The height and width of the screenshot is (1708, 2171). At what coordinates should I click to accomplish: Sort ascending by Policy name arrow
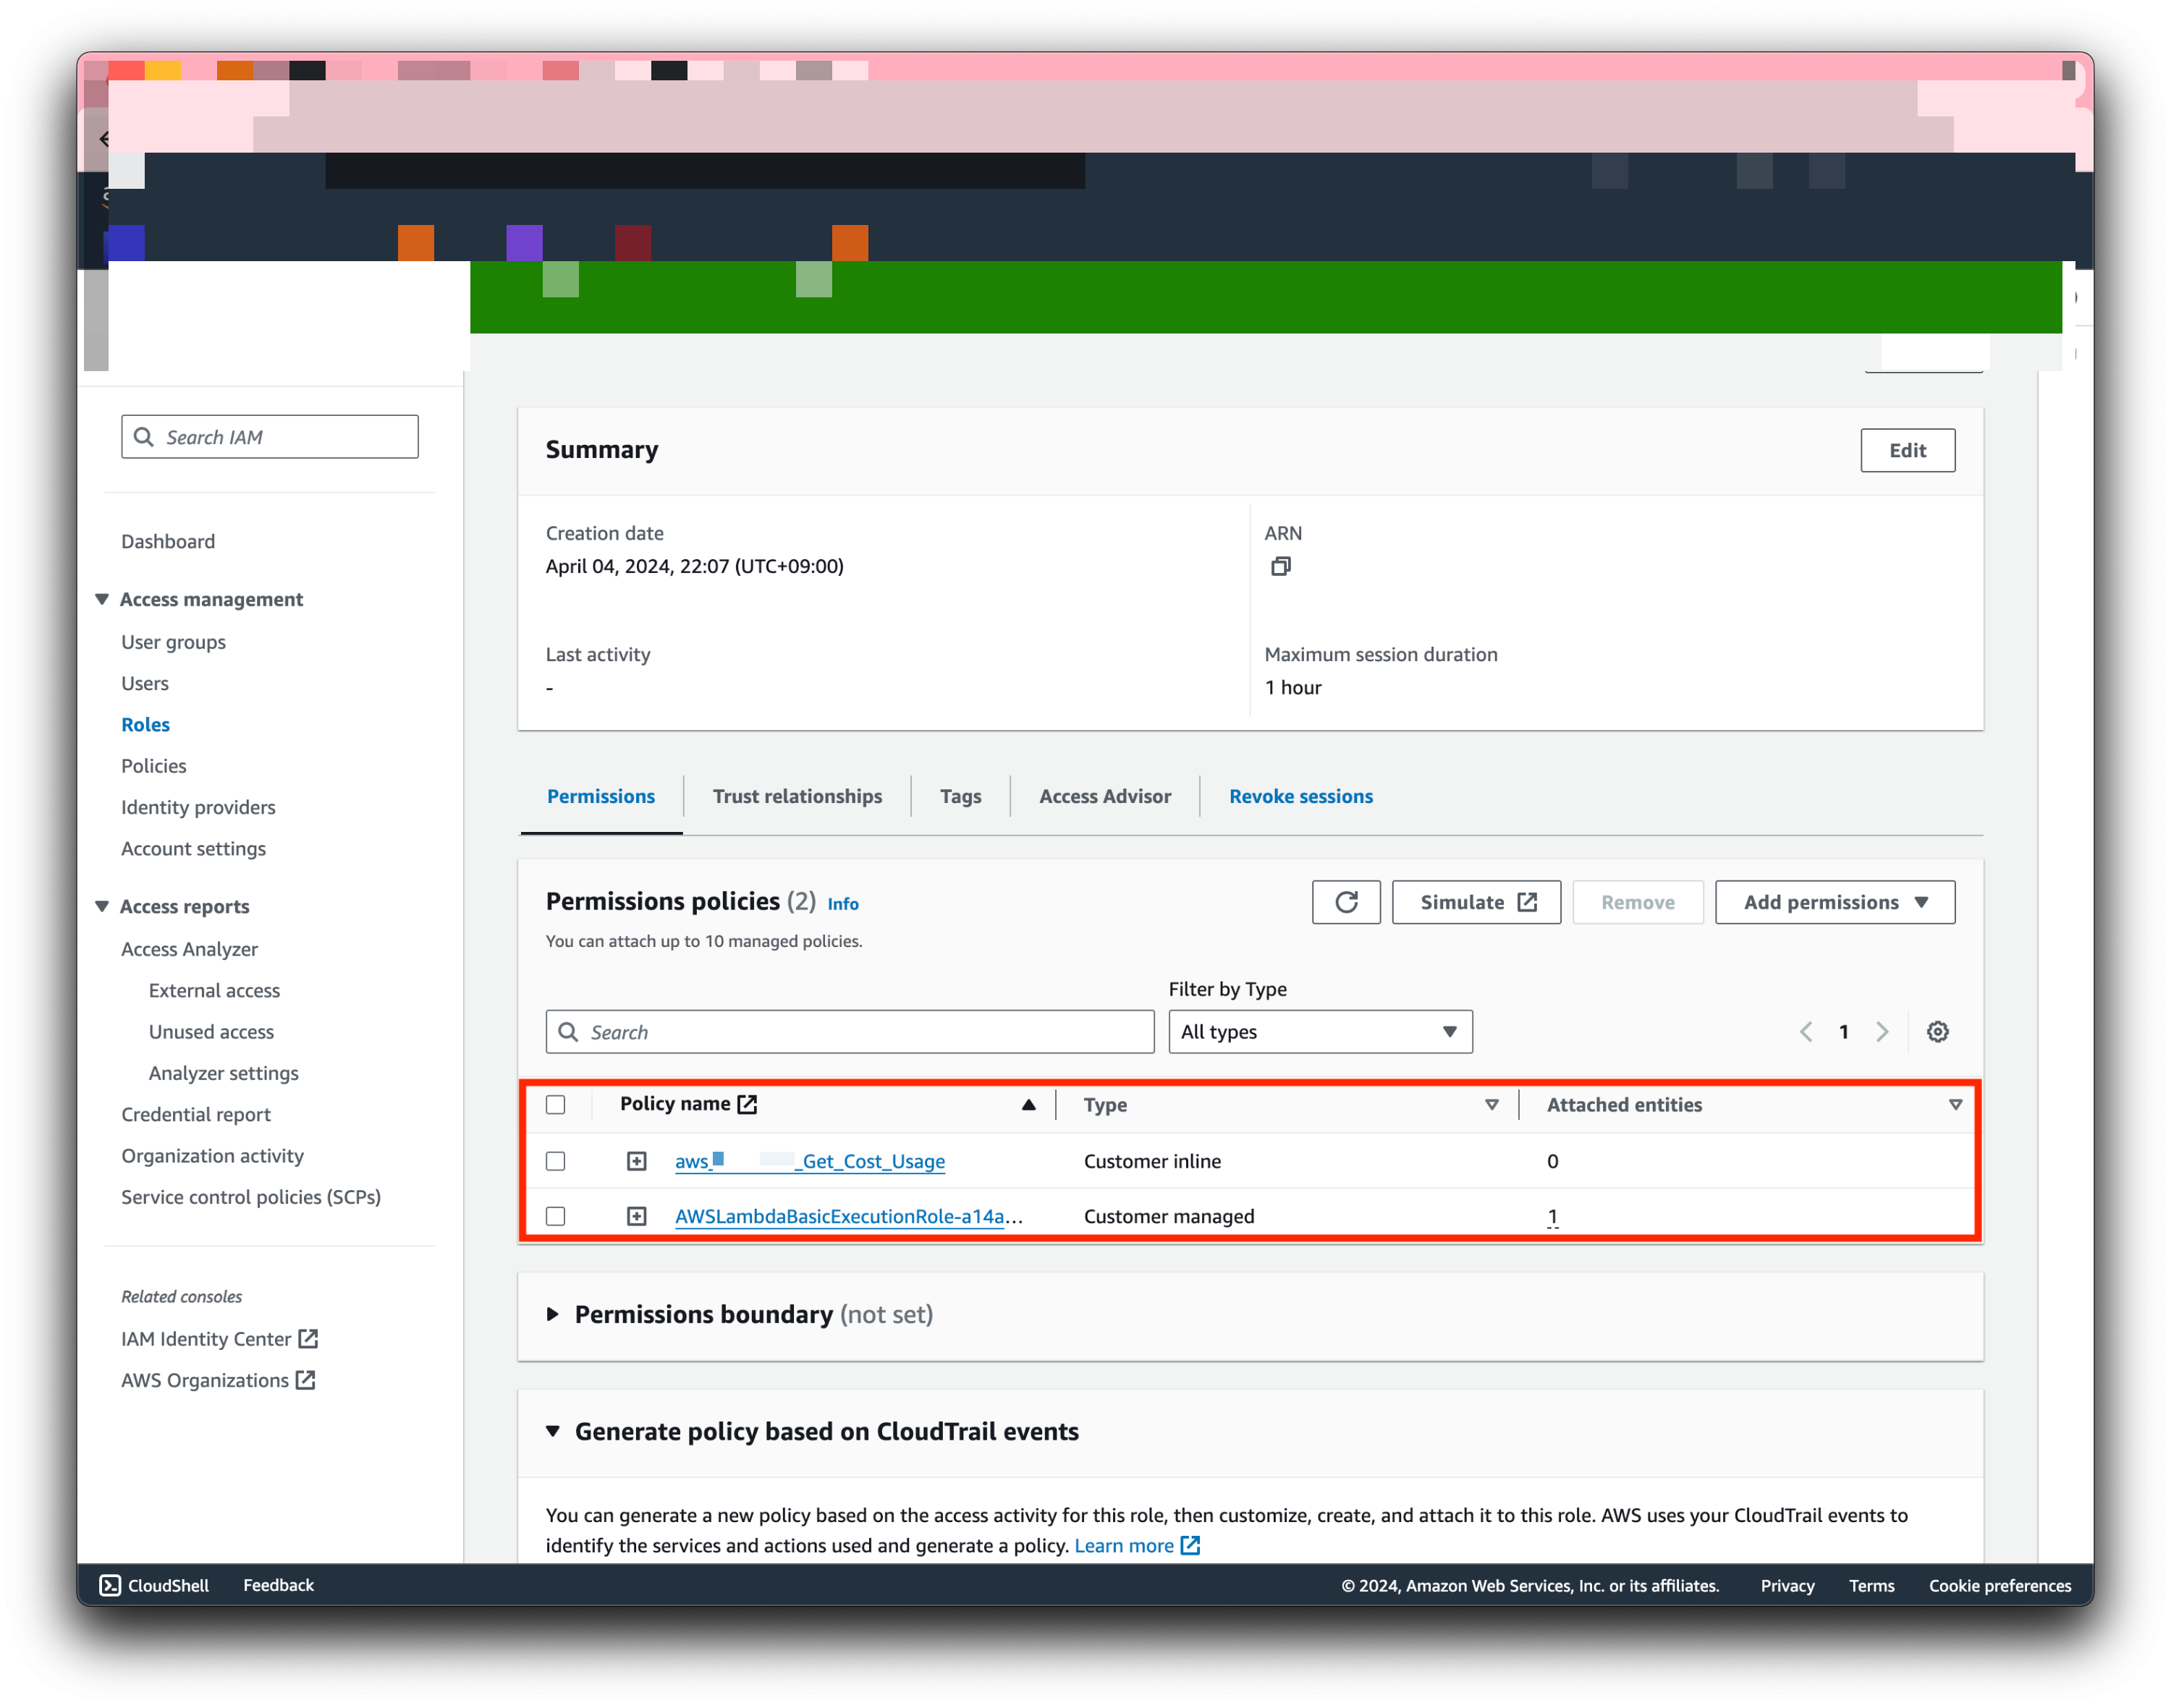(x=1028, y=1104)
